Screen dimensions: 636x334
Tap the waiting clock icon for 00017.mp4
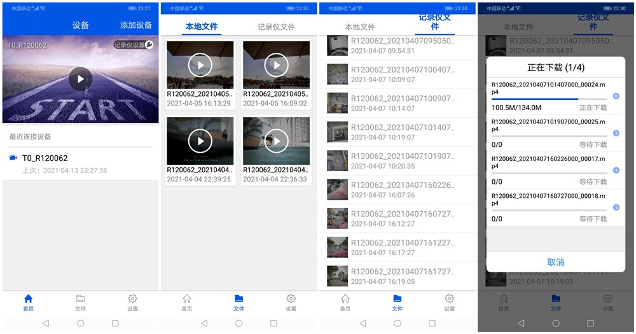coord(616,170)
